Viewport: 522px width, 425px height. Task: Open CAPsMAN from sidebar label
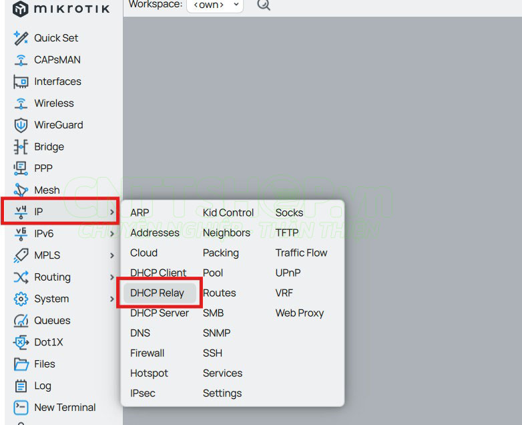coord(57,60)
